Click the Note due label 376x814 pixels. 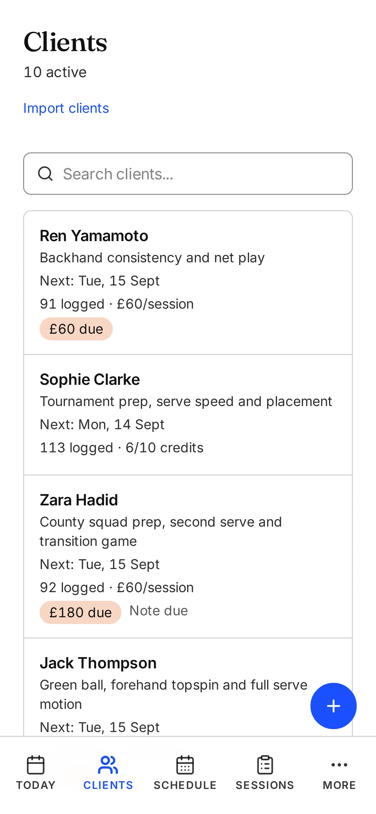(159, 610)
